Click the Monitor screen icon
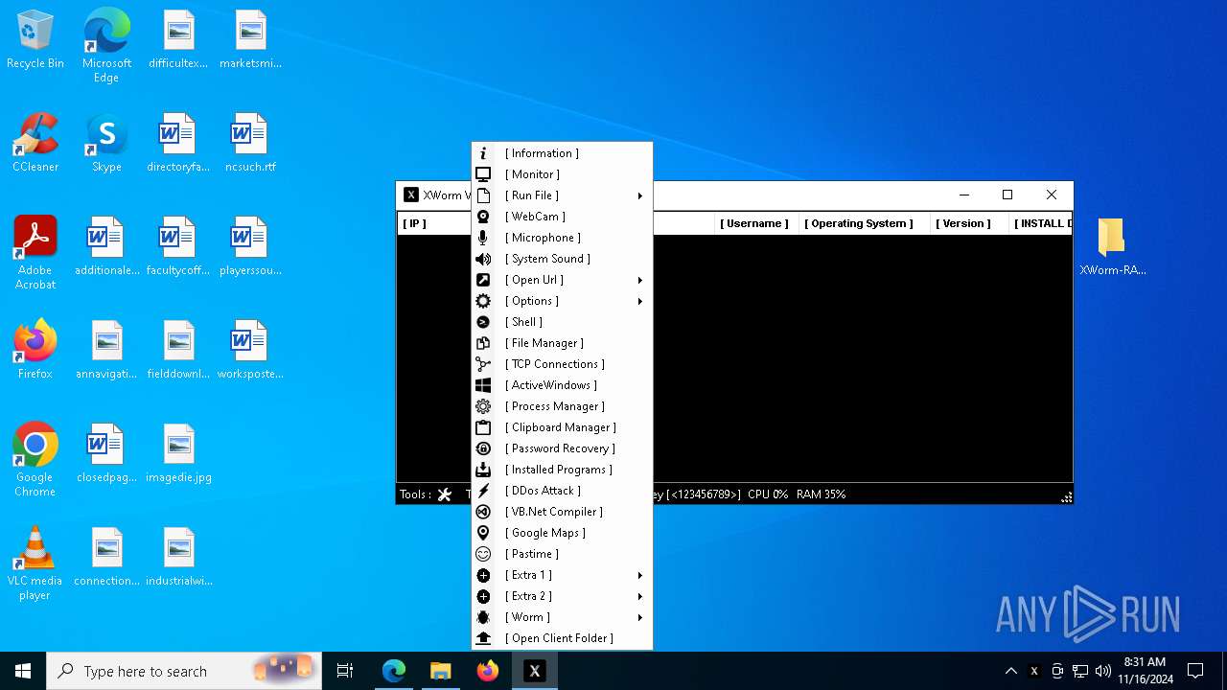Image resolution: width=1227 pixels, height=690 pixels. pyautogui.click(x=483, y=174)
